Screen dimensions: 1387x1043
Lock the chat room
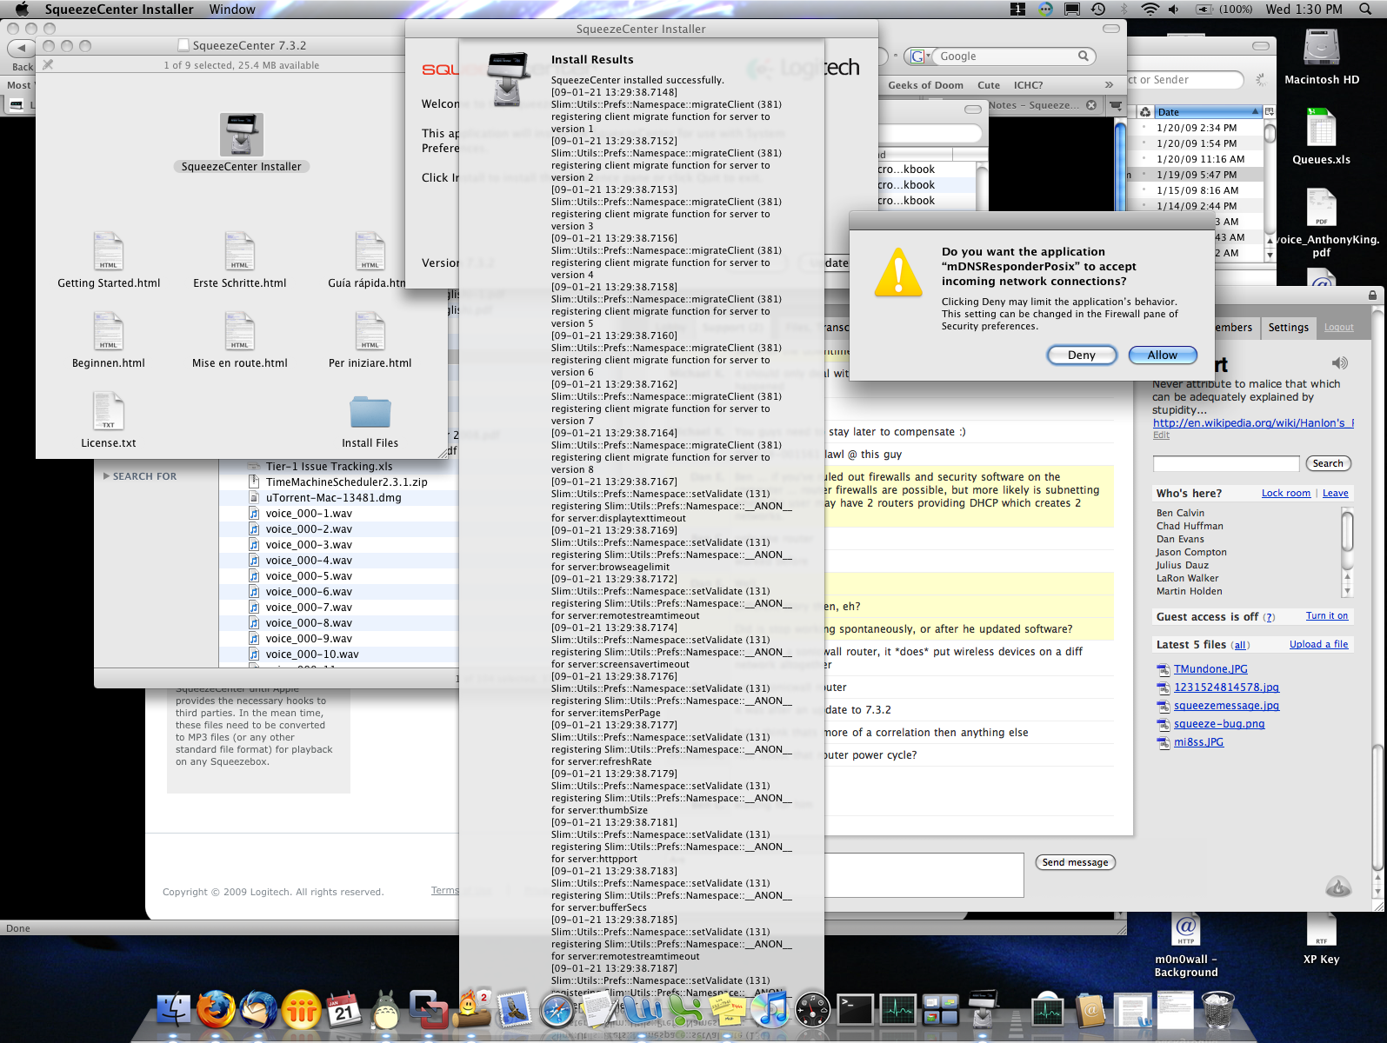(x=1285, y=494)
